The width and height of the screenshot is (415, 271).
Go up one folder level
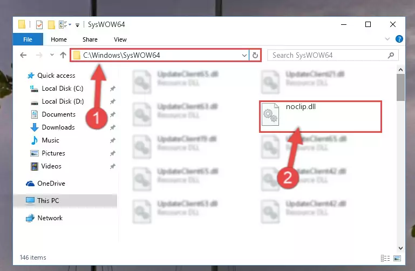63,55
